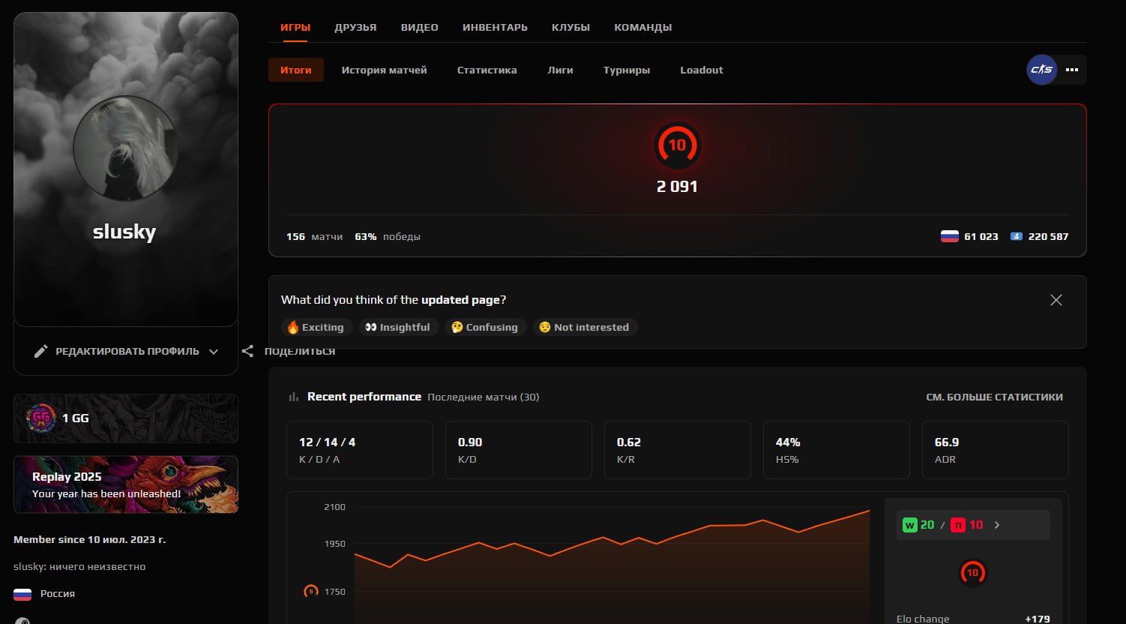Toggle the Insightful feedback chip

click(x=399, y=327)
